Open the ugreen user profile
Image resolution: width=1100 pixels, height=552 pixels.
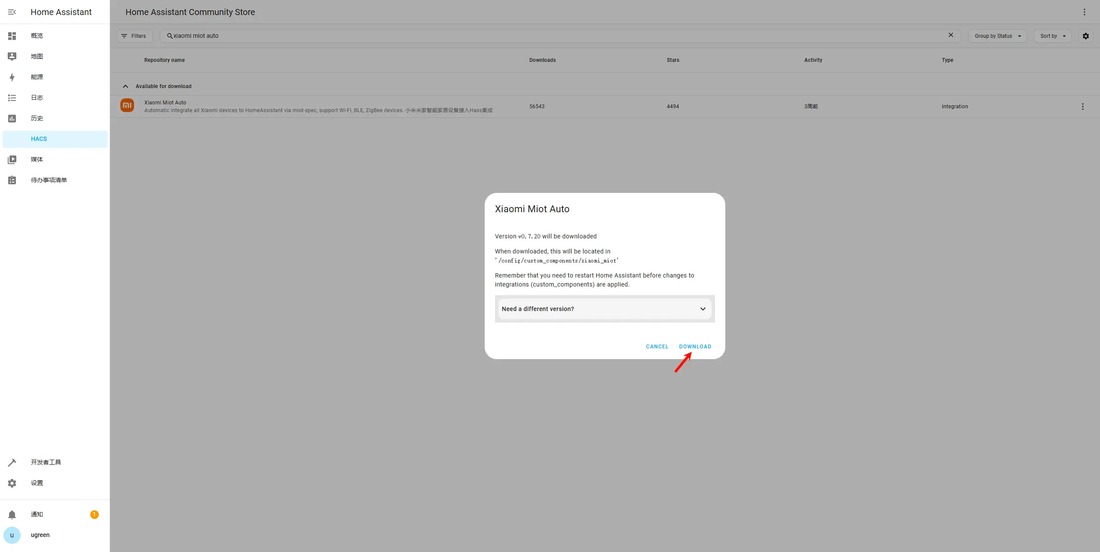(40, 535)
